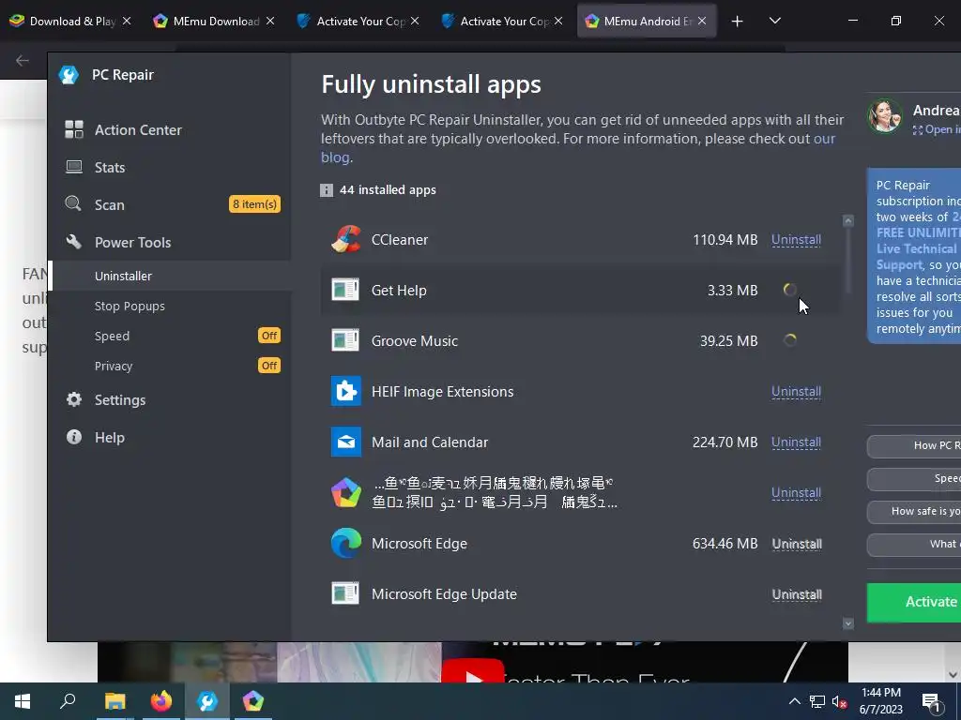This screenshot has height=720, width=961.
Task: Click the Groove Music app icon
Action: (345, 340)
